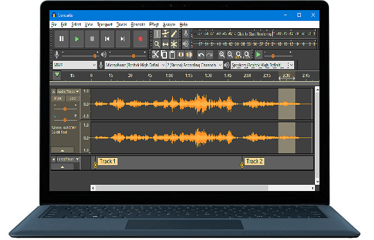
Task: Solo the Audio Track
Action: [72, 99]
